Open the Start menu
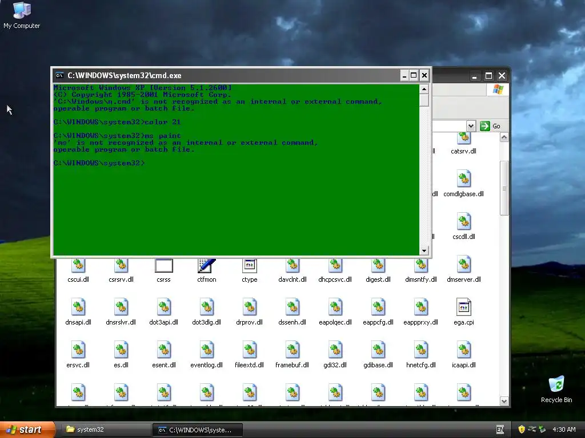Viewport: 585px width, 438px height. tap(27, 429)
